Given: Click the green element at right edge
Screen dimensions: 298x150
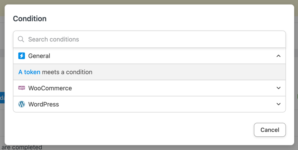Looking at the screenshot, I should 297,97.
